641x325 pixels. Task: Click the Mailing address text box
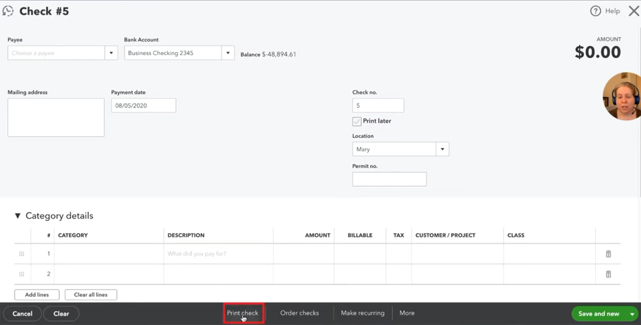pyautogui.click(x=56, y=117)
